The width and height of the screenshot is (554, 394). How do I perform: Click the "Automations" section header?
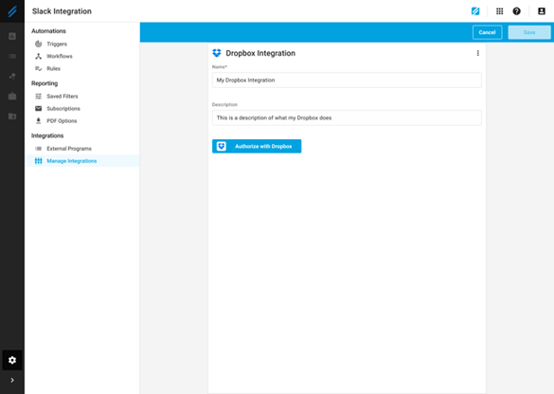(48, 31)
